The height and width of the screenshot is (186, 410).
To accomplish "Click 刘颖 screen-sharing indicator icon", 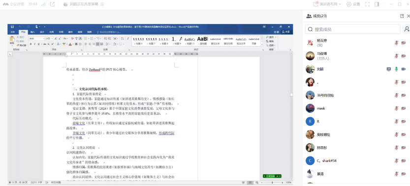I will [x=389, y=69].
